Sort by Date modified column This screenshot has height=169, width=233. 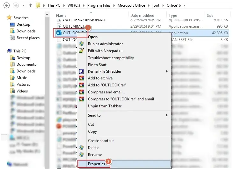tap(142, 15)
